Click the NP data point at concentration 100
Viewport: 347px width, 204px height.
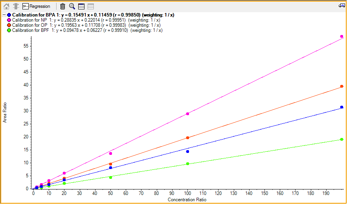pos(188,114)
